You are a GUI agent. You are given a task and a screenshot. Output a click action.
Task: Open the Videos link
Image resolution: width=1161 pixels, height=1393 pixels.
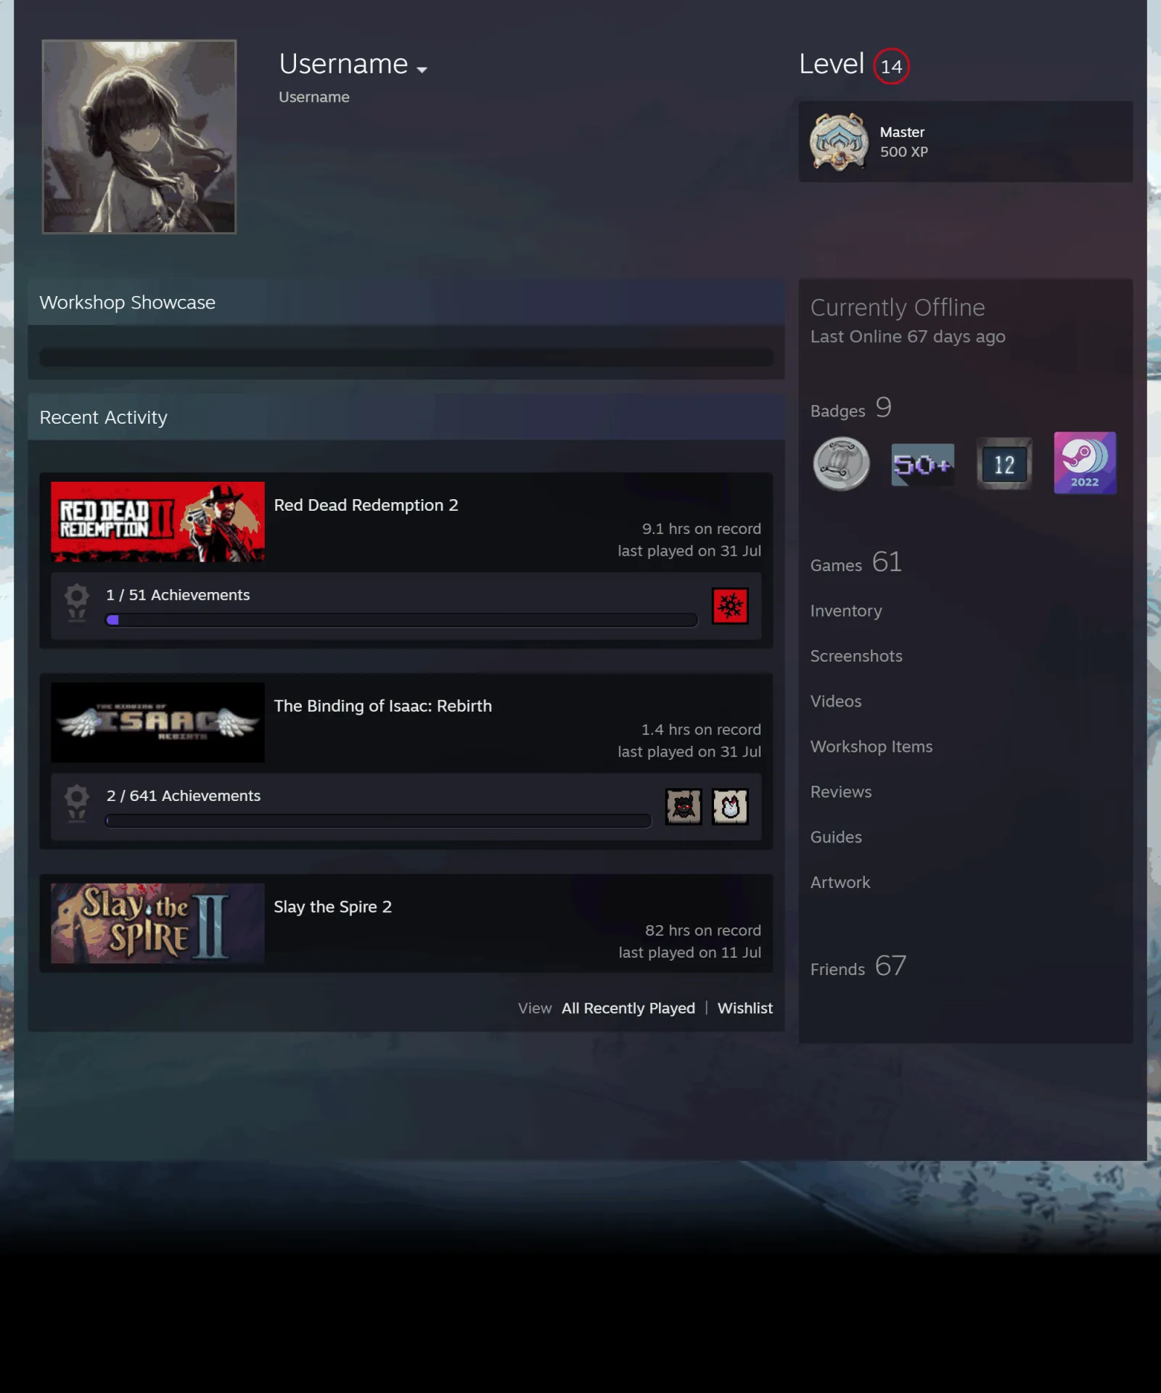(x=836, y=702)
